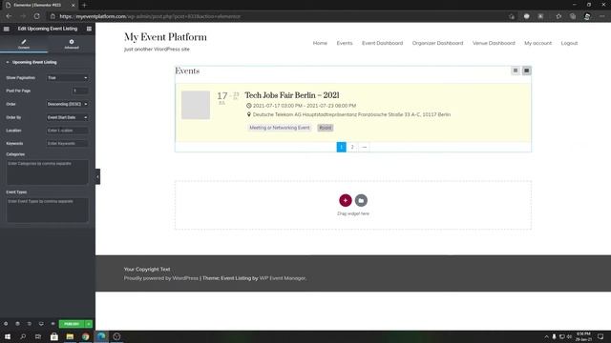
Task: Focus the Keywords input field
Action: click(68, 144)
